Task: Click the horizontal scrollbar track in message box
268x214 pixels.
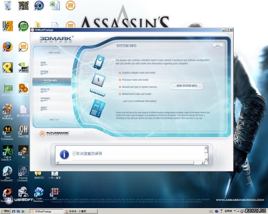Action: [x=130, y=163]
